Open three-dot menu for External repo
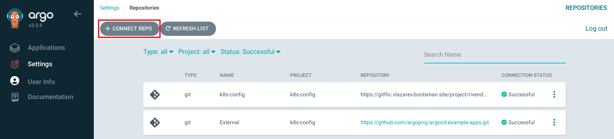The image size is (614, 139). coord(554,122)
